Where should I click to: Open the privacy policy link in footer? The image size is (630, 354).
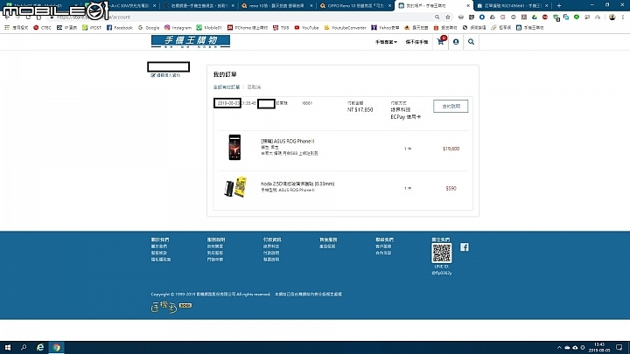pos(161,260)
